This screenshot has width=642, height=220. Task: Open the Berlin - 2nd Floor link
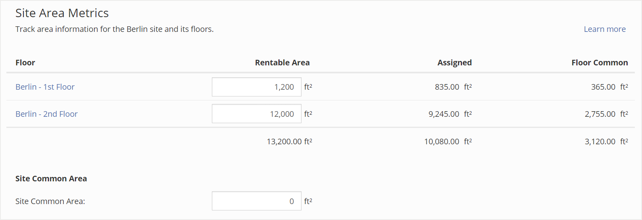[x=47, y=114]
